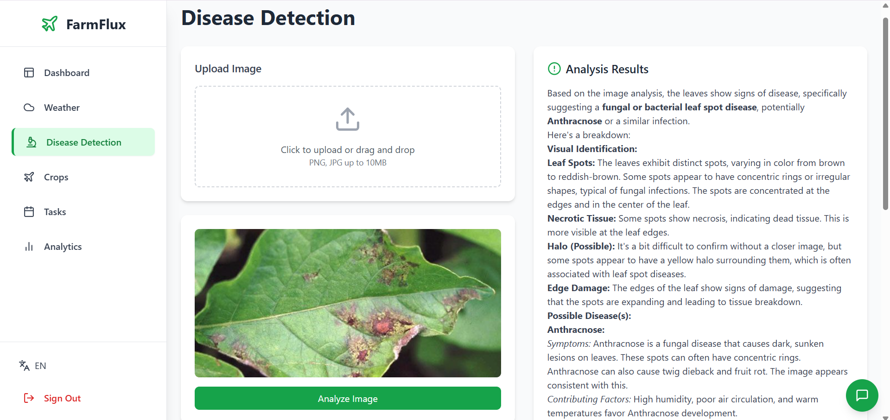Click the upload drag and drop area

[348, 137]
